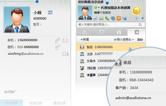Click the 代理加盟及本地部署 title text
This screenshot has width=166, height=106.
pyautogui.click(x=115, y=7)
